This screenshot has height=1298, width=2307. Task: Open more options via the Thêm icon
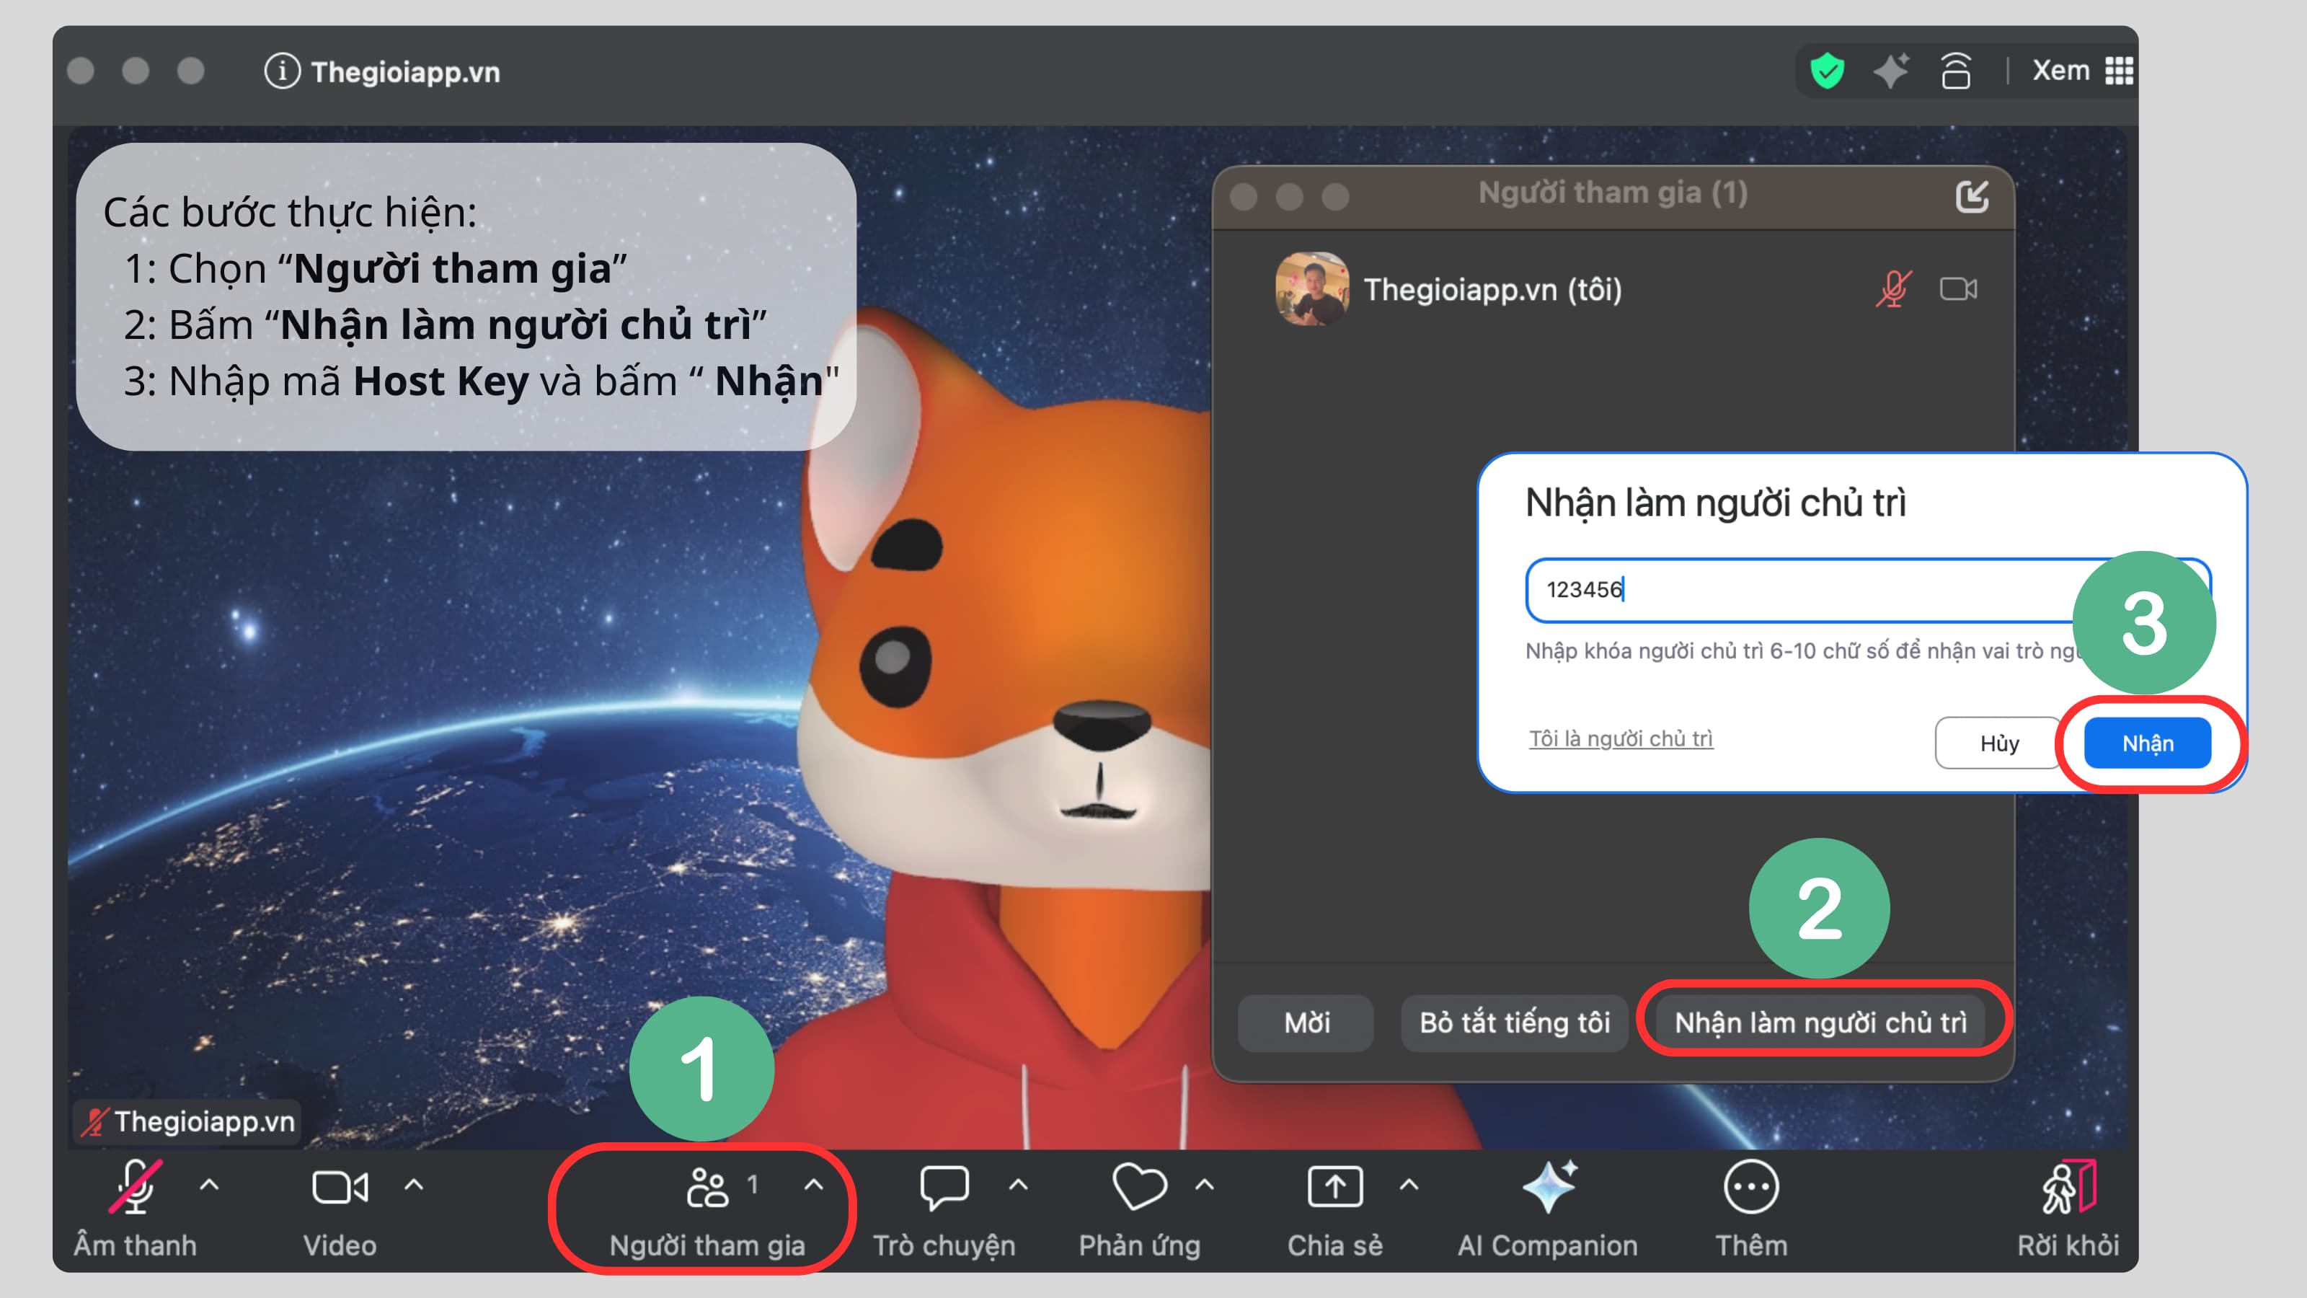click(x=1751, y=1188)
